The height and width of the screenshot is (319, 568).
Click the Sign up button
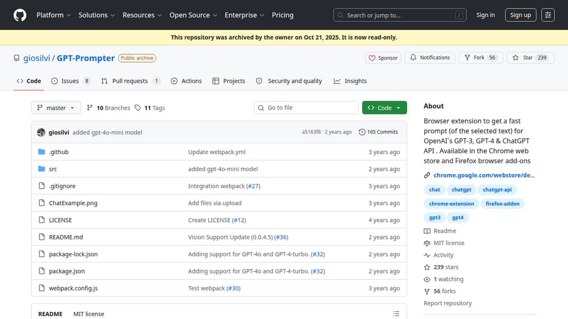[521, 15]
